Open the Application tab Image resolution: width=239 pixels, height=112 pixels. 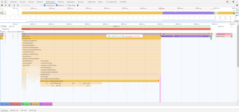coord(71,2)
